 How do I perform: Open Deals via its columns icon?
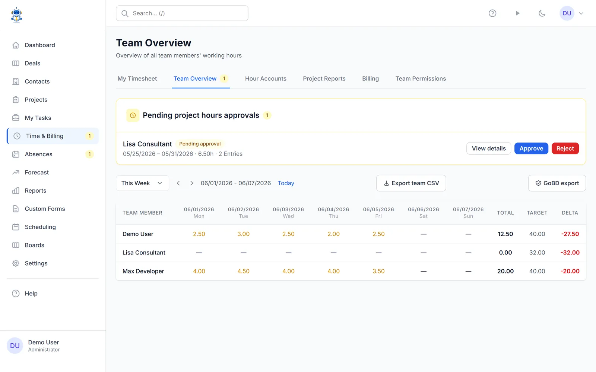click(x=16, y=63)
